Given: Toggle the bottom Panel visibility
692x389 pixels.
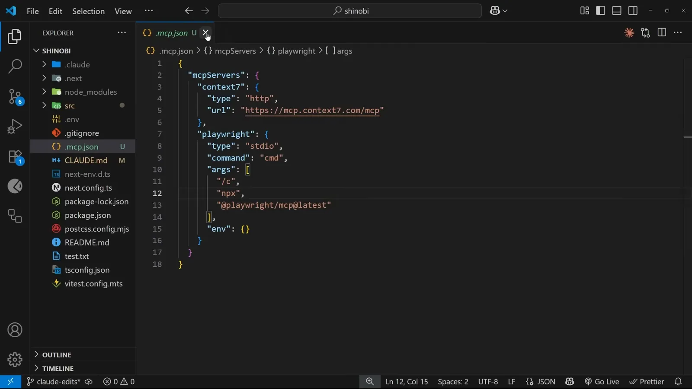Looking at the screenshot, I should [x=617, y=11].
